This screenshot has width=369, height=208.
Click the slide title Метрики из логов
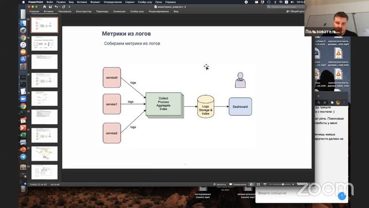(126, 34)
